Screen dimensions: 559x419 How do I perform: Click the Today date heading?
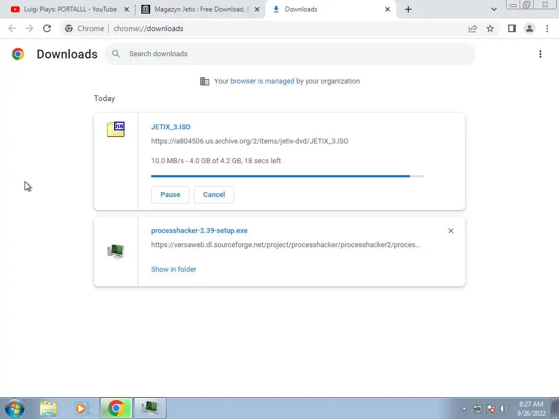[x=104, y=98]
